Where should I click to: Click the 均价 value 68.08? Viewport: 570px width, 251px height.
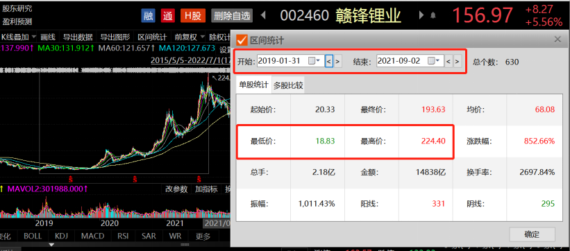point(544,110)
